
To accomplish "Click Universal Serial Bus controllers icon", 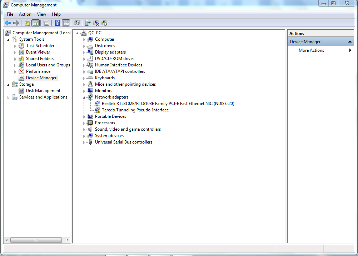I will (90, 142).
